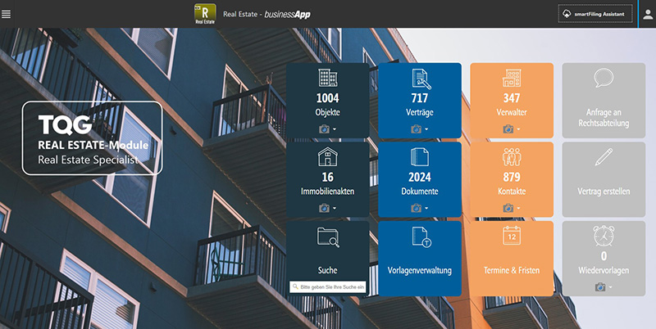Click the 16 Immobilienakten count

tap(327, 177)
